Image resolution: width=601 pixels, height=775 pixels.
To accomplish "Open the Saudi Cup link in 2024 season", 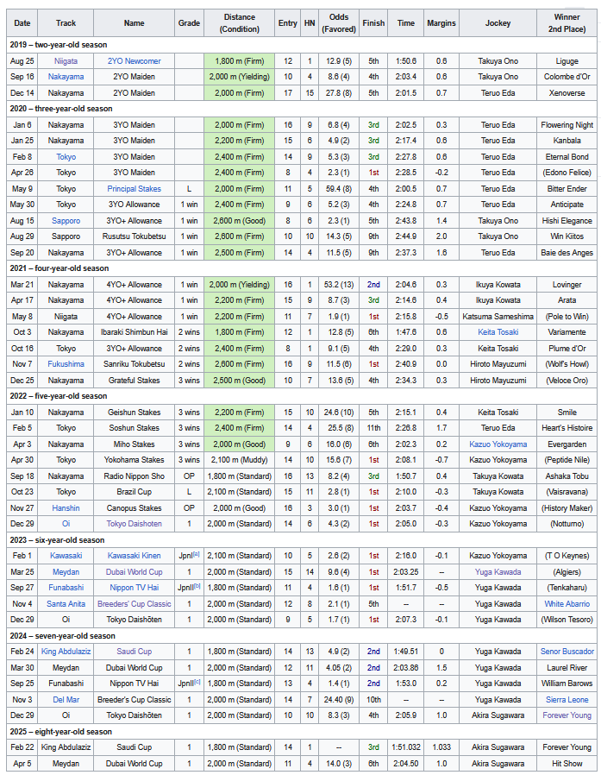I will point(134,652).
